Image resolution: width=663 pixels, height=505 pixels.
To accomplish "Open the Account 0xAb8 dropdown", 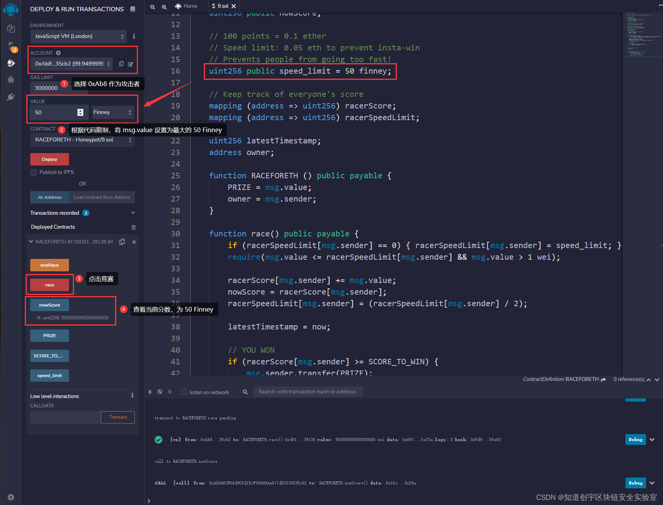I will (72, 64).
